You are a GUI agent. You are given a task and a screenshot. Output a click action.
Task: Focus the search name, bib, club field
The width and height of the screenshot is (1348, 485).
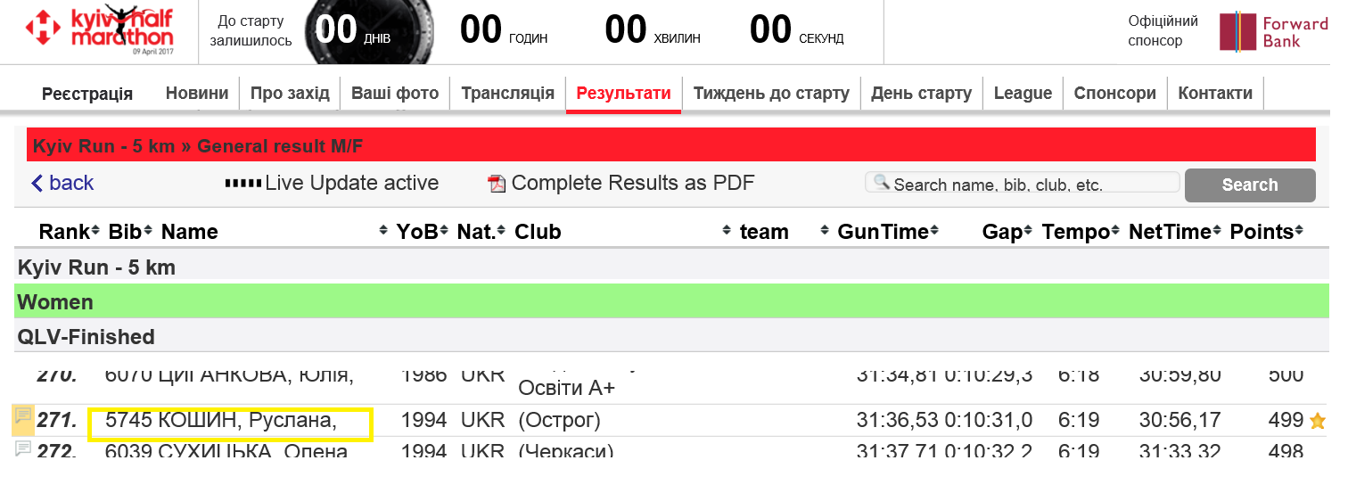(1023, 183)
